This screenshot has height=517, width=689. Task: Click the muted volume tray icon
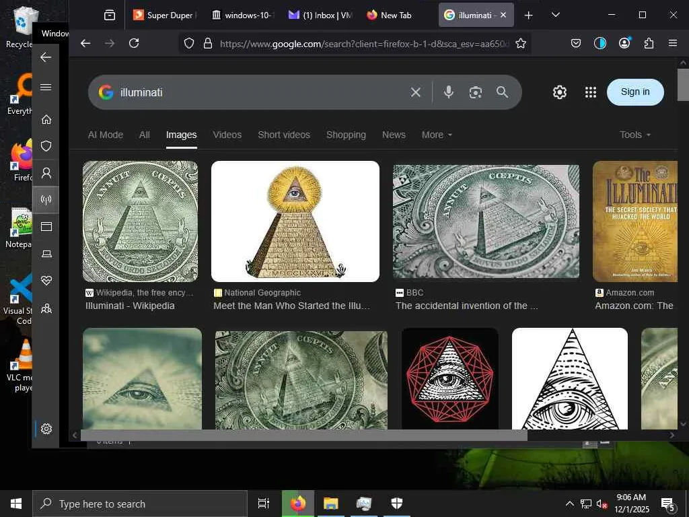[x=602, y=504]
